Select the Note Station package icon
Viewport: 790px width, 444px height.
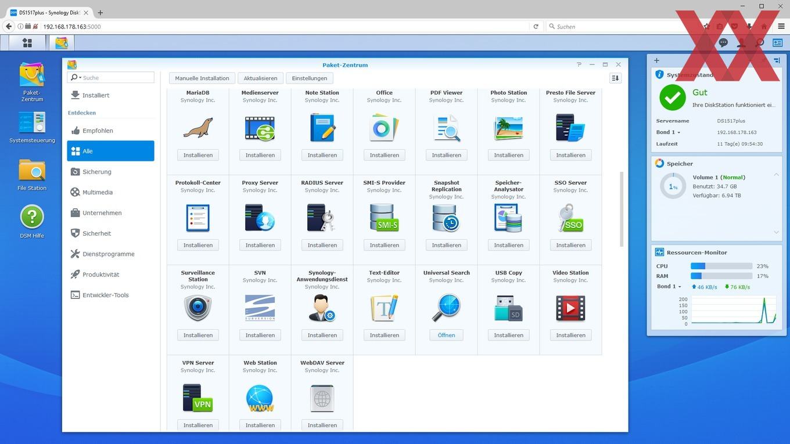pos(322,128)
